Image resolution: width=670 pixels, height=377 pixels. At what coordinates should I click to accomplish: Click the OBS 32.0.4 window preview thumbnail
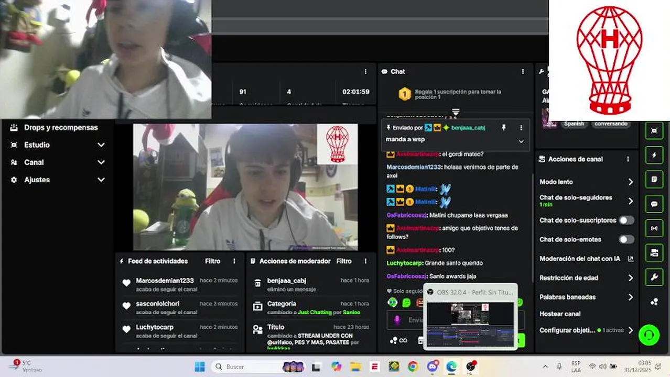click(470, 324)
